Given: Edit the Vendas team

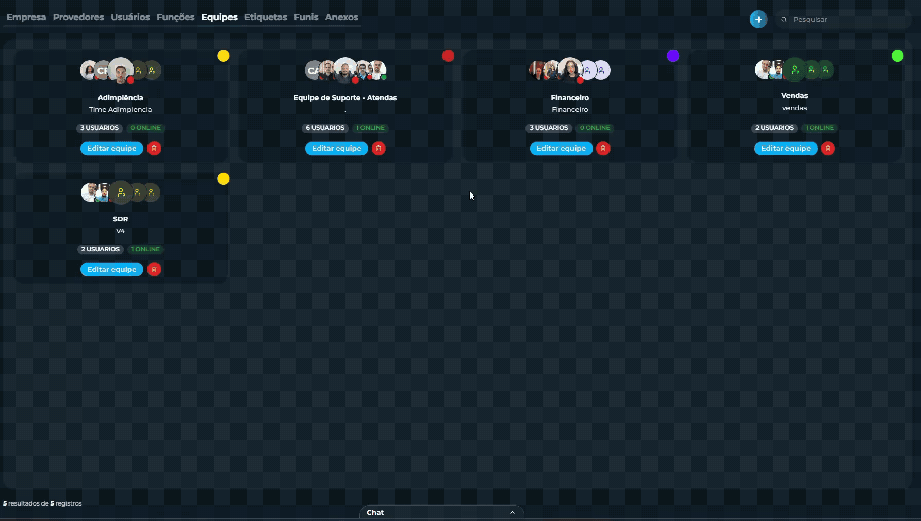Looking at the screenshot, I should pos(786,149).
